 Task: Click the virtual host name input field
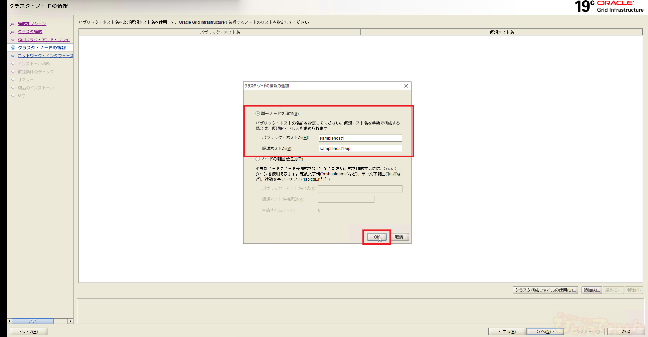(x=360, y=149)
